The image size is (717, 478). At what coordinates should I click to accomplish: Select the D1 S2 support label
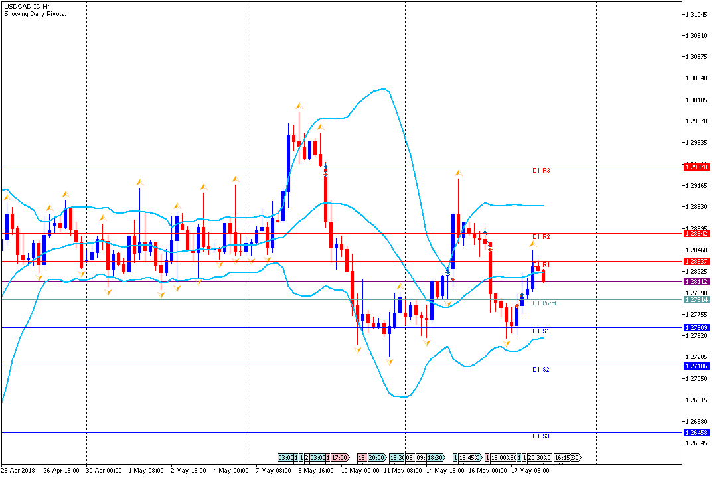pyautogui.click(x=541, y=370)
